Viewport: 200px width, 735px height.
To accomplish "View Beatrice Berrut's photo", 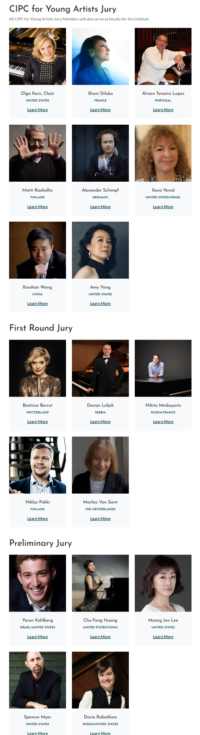I will 38,368.
